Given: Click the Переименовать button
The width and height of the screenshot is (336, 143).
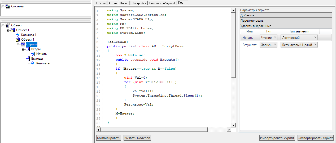Looking at the screenshot, I should click(x=286, y=20).
